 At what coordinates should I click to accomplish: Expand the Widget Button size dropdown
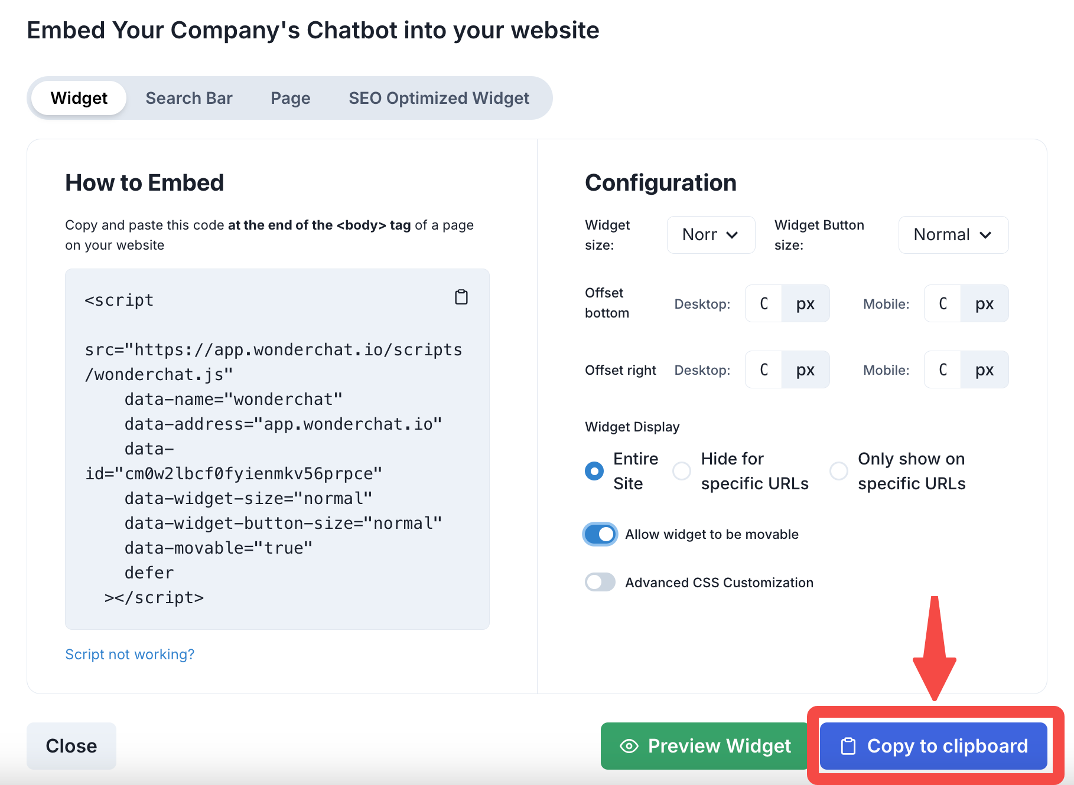point(953,235)
